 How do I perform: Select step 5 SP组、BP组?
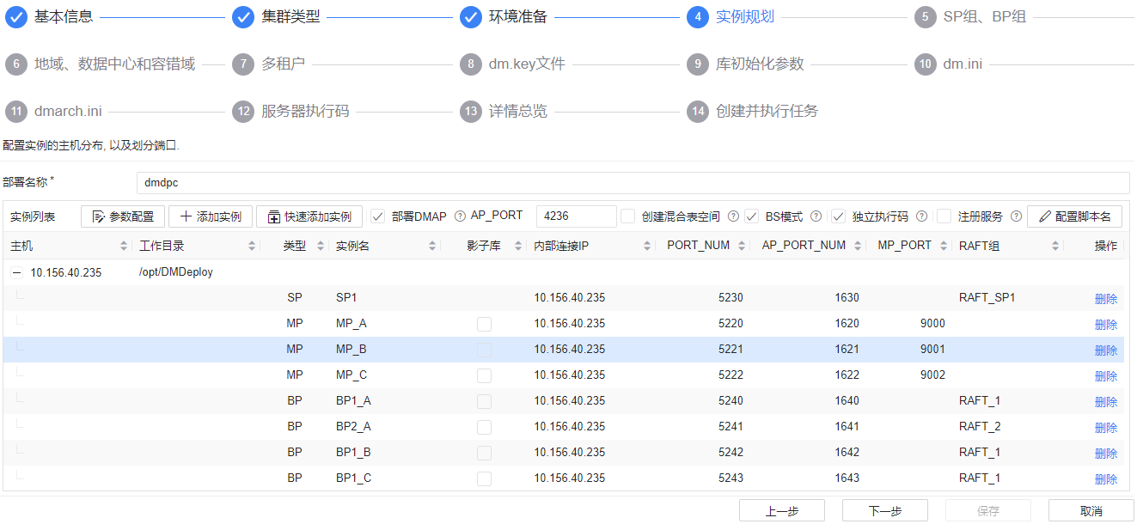coord(970,17)
